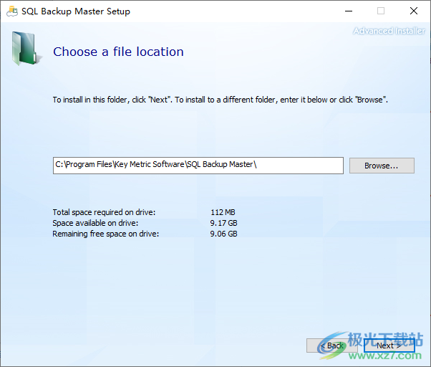431x367 pixels.
Task: Click the '9.06 GB' value
Action: 223,234
